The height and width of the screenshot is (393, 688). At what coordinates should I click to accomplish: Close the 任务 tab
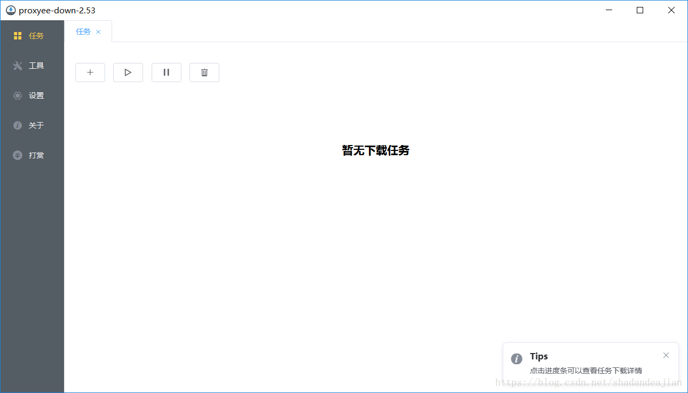pyautogui.click(x=98, y=31)
